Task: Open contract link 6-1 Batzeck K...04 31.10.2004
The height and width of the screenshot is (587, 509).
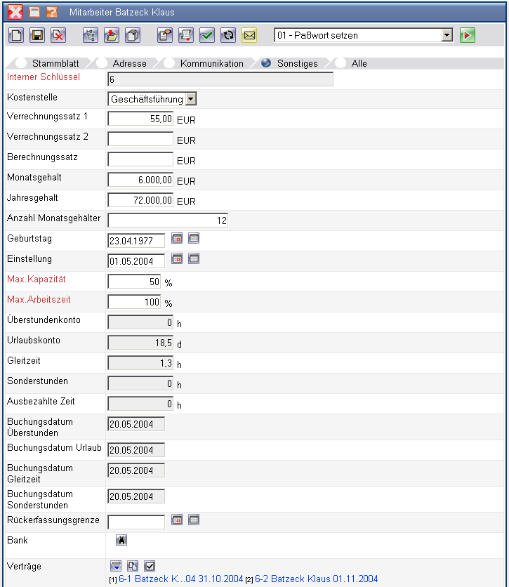Action: pos(180,579)
